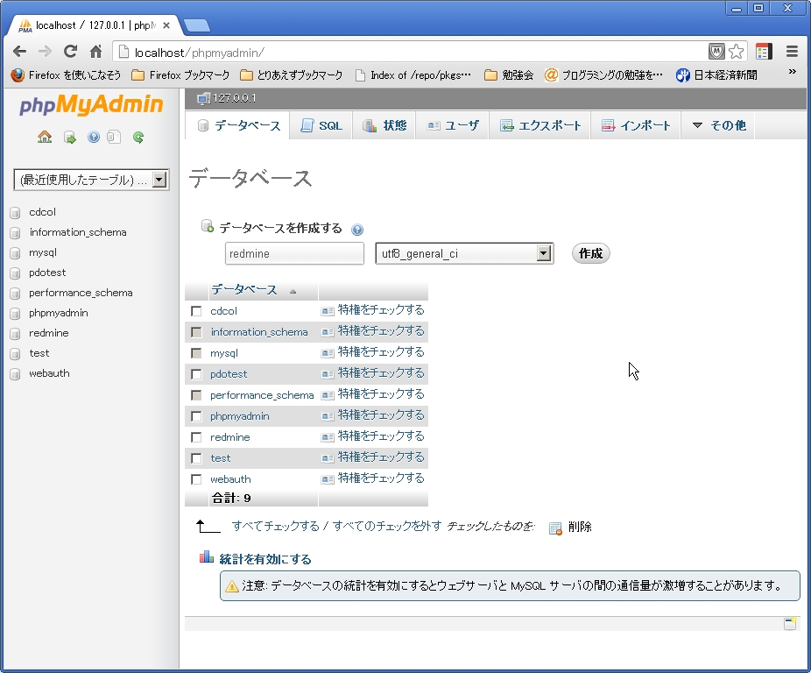Check the pdotest database checkbox
The image size is (811, 673).
pos(196,374)
